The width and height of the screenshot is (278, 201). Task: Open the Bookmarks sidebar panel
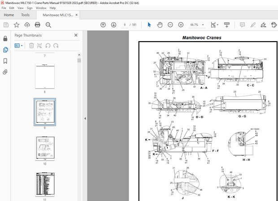5,61
